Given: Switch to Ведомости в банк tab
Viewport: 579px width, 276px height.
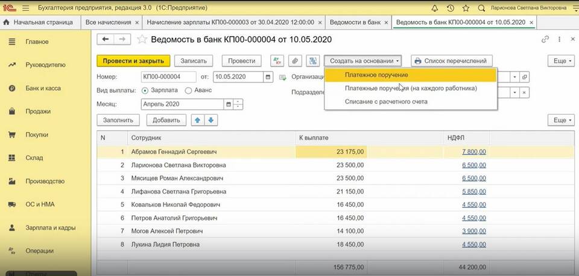Looking at the screenshot, I should [x=355, y=22].
